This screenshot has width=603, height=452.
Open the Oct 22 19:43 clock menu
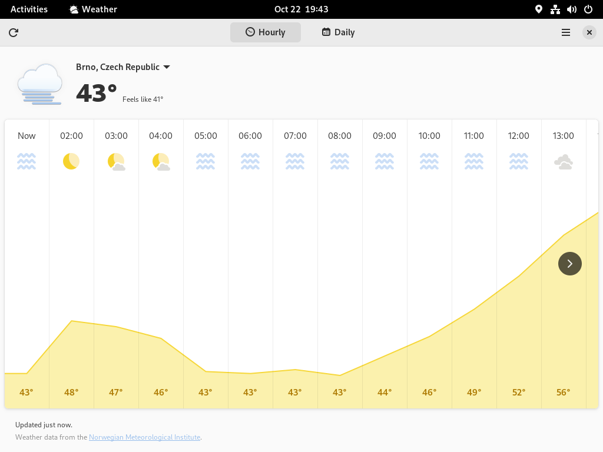pyautogui.click(x=301, y=9)
